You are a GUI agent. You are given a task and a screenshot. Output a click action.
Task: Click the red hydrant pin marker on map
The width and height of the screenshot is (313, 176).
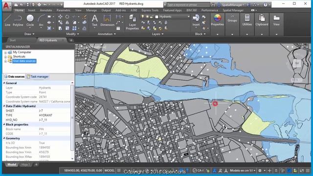click(x=215, y=104)
